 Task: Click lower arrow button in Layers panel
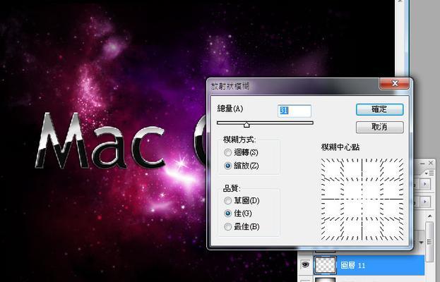[425, 202]
